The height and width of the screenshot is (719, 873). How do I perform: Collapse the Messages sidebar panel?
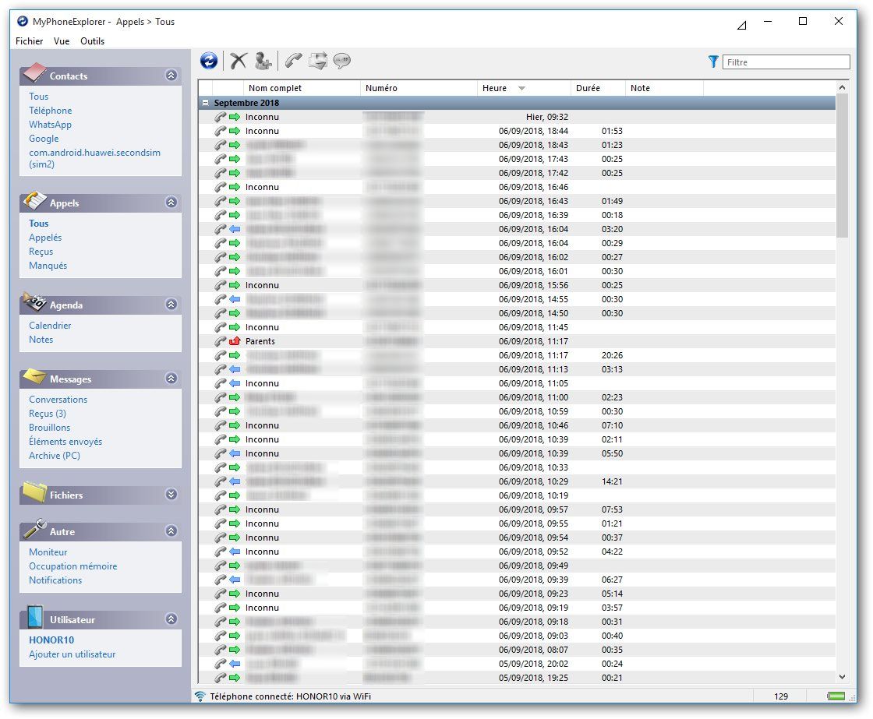coord(171,379)
